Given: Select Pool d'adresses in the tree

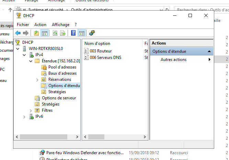Looking at the screenshot, I should tap(62, 67).
